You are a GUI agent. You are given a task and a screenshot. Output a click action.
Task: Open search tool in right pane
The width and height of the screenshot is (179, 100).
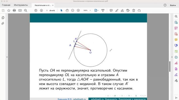coord(176,16)
